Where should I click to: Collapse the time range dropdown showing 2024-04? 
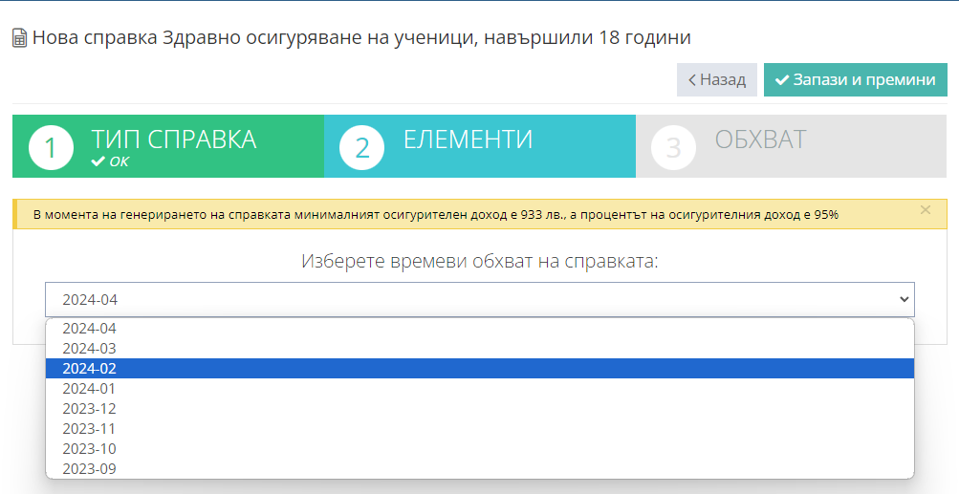pyautogui.click(x=479, y=299)
